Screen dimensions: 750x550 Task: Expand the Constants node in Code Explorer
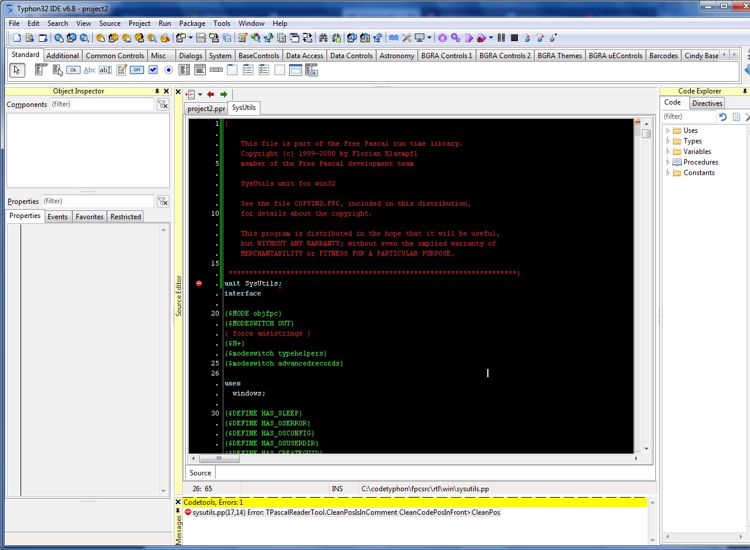click(x=668, y=173)
